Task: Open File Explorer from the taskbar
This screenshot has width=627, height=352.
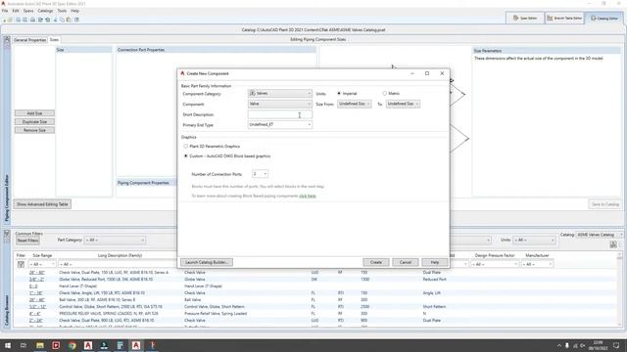Action: pyautogui.click(x=39, y=345)
